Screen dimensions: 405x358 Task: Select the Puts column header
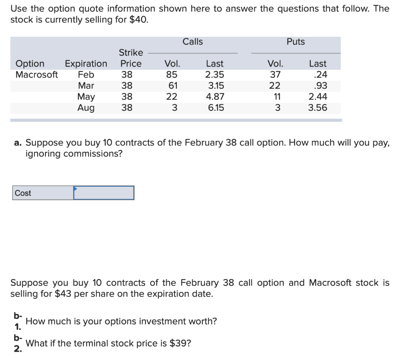coord(295,42)
